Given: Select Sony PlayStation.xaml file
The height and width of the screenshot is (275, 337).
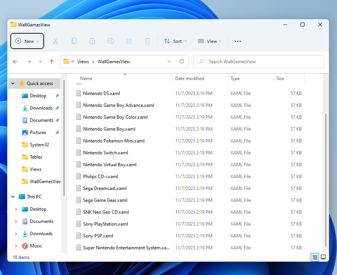Looking at the screenshot, I should pos(105,224).
